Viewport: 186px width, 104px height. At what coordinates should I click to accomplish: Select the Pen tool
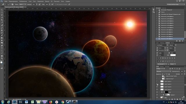pos(2,46)
